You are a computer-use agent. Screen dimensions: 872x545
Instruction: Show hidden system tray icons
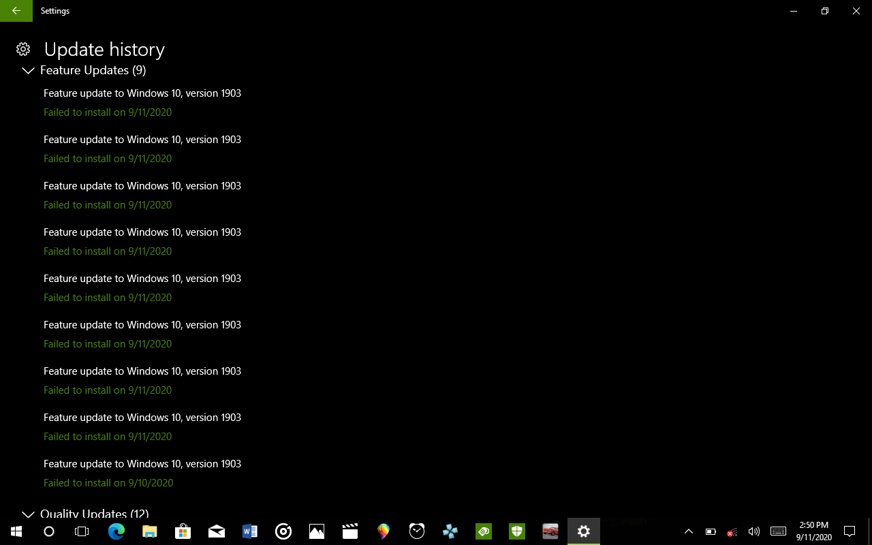click(689, 531)
